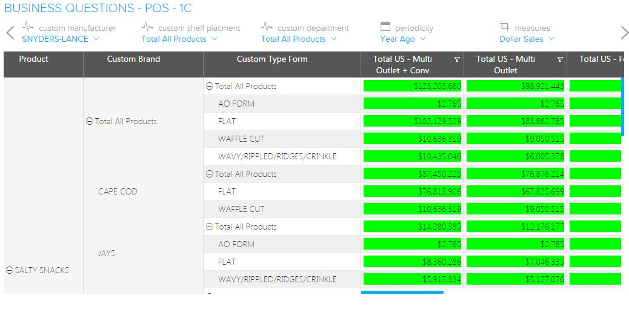Click the custom manufacturer pulse icon

[x=28, y=27]
